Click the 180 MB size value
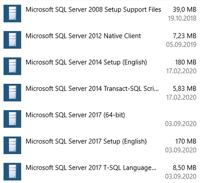This screenshot has width=200, height=183. coord(185,62)
